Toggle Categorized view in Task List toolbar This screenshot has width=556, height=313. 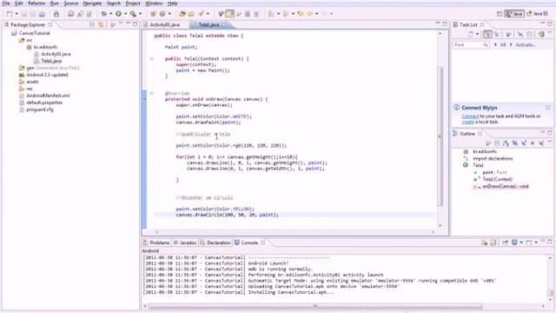[487, 34]
